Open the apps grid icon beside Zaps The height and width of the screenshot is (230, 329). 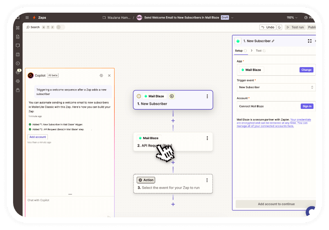pos(27,18)
